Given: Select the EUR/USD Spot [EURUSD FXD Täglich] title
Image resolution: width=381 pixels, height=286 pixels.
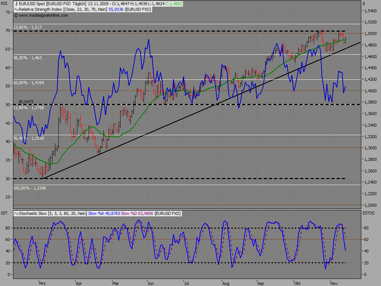Looking at the screenshot, I should (52, 4).
